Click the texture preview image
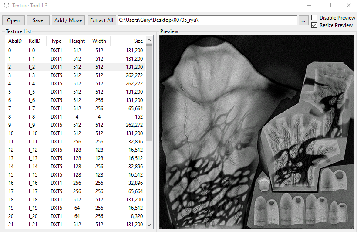This screenshot has height=232, width=357. [x=256, y=132]
